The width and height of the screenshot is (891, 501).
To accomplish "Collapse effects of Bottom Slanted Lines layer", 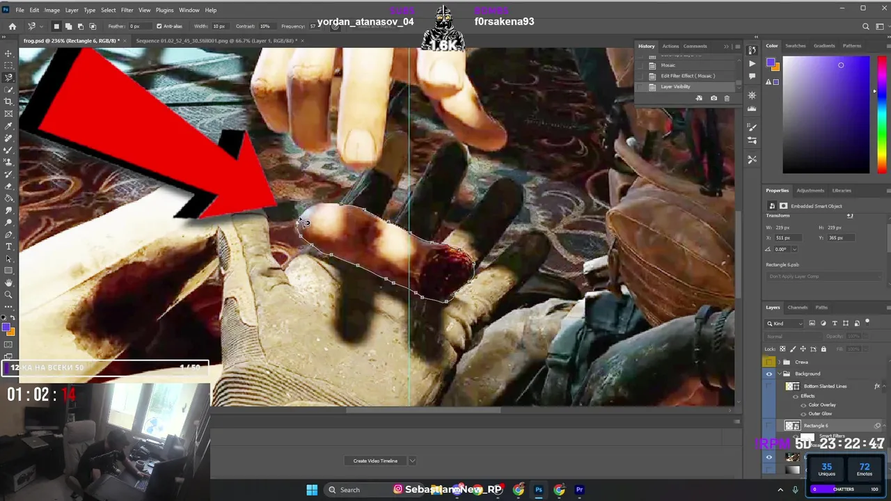I will pos(884,386).
